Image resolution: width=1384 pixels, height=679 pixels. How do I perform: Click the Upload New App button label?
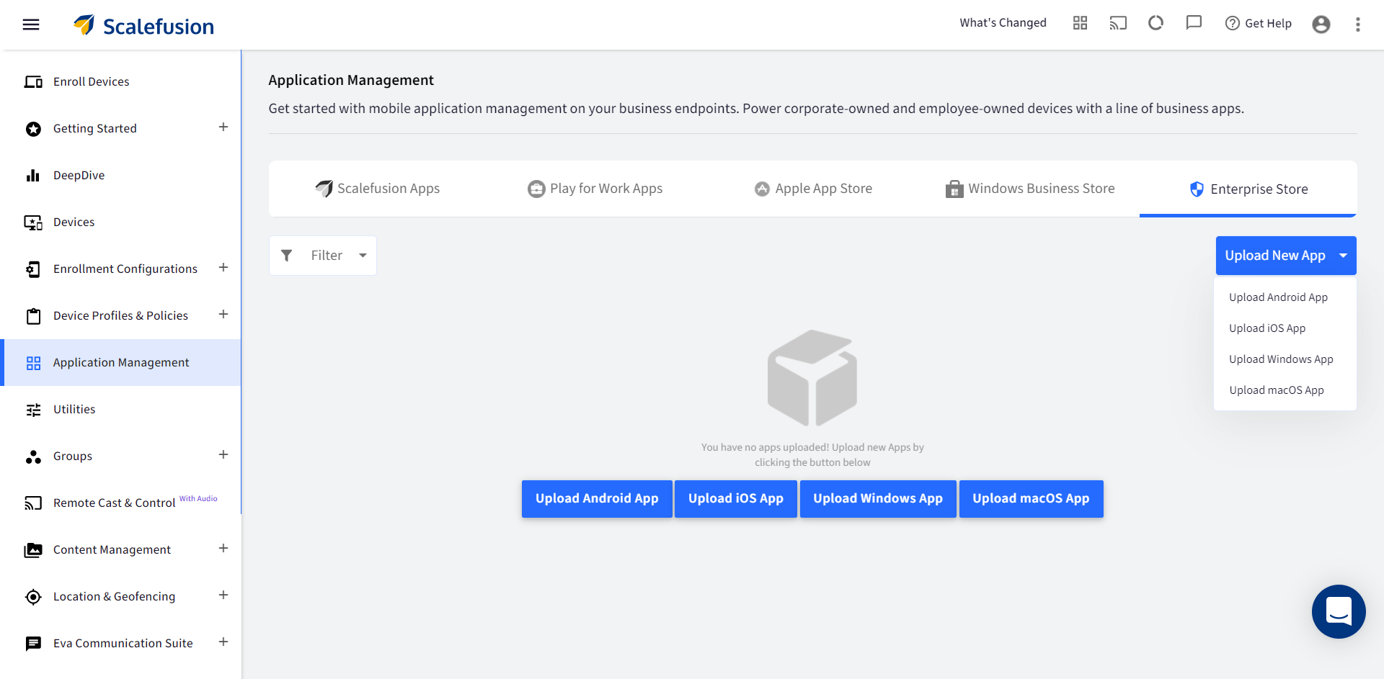click(1275, 256)
